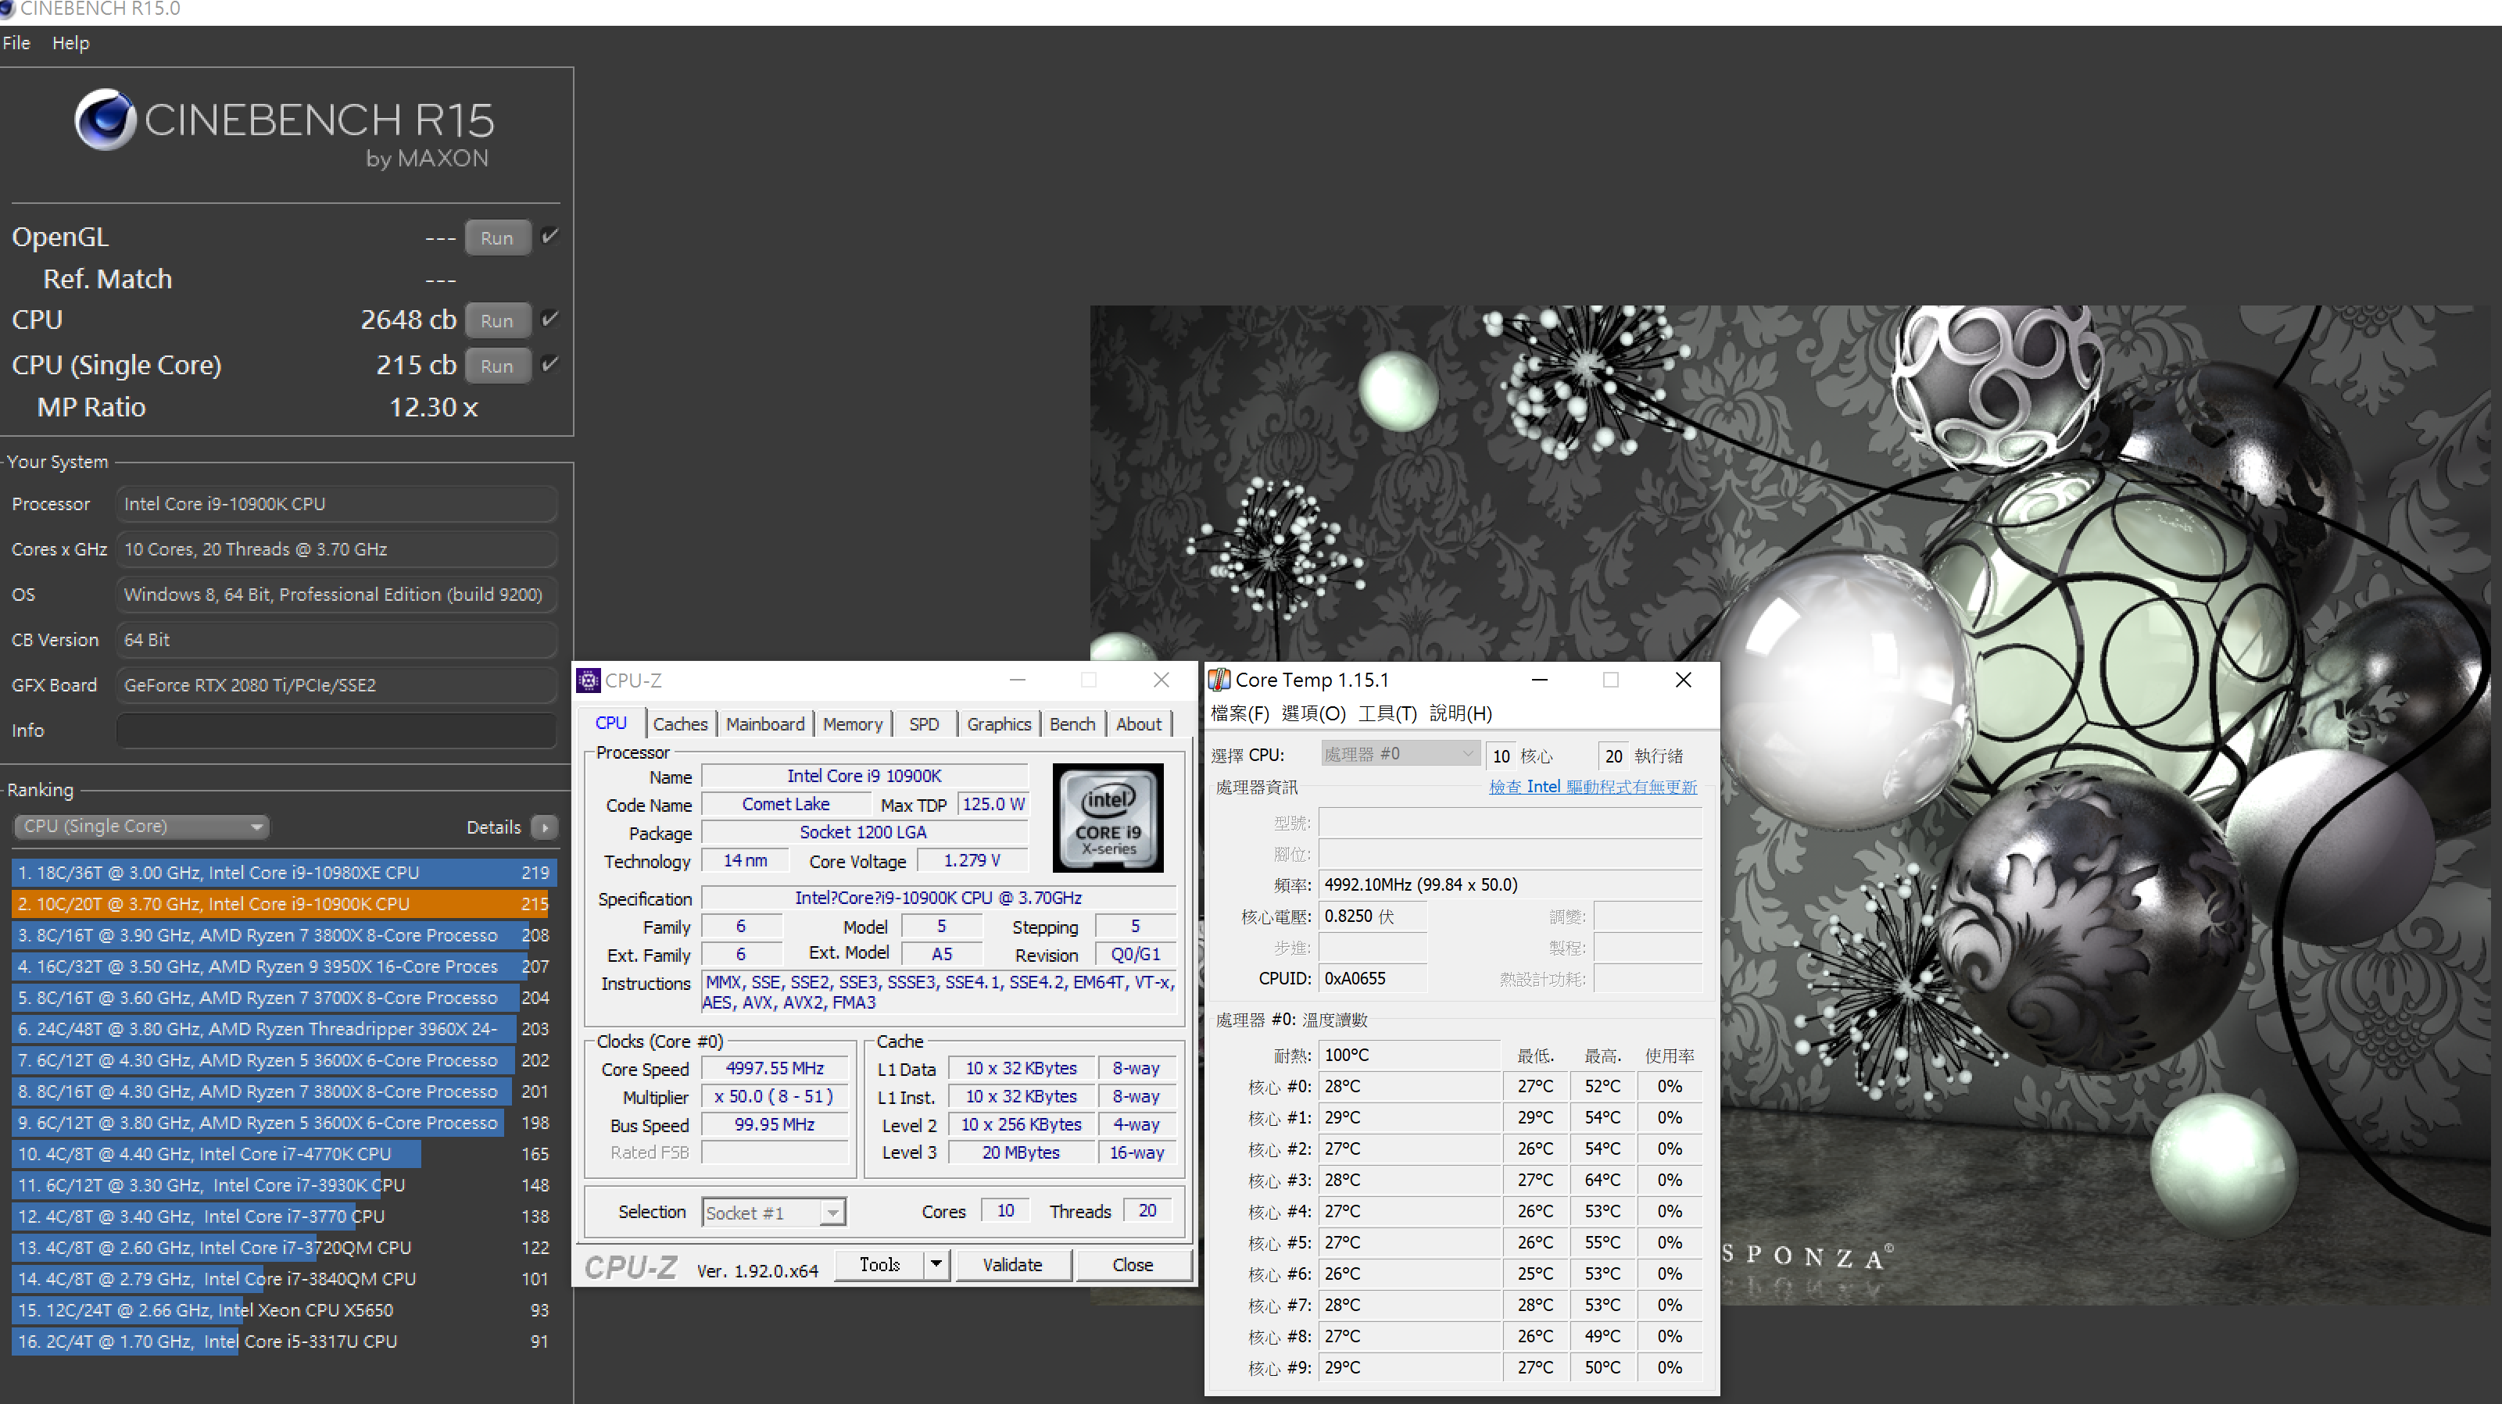Open the Help menu in Cinebench
This screenshot has width=2502, height=1404.
tap(70, 43)
